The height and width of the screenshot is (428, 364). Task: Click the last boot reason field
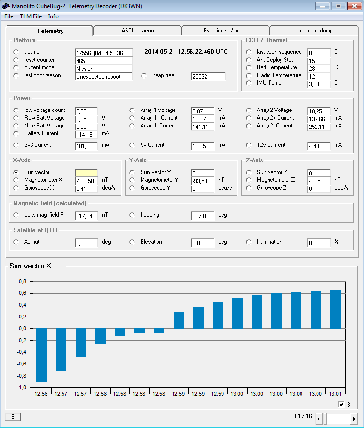[104, 77]
